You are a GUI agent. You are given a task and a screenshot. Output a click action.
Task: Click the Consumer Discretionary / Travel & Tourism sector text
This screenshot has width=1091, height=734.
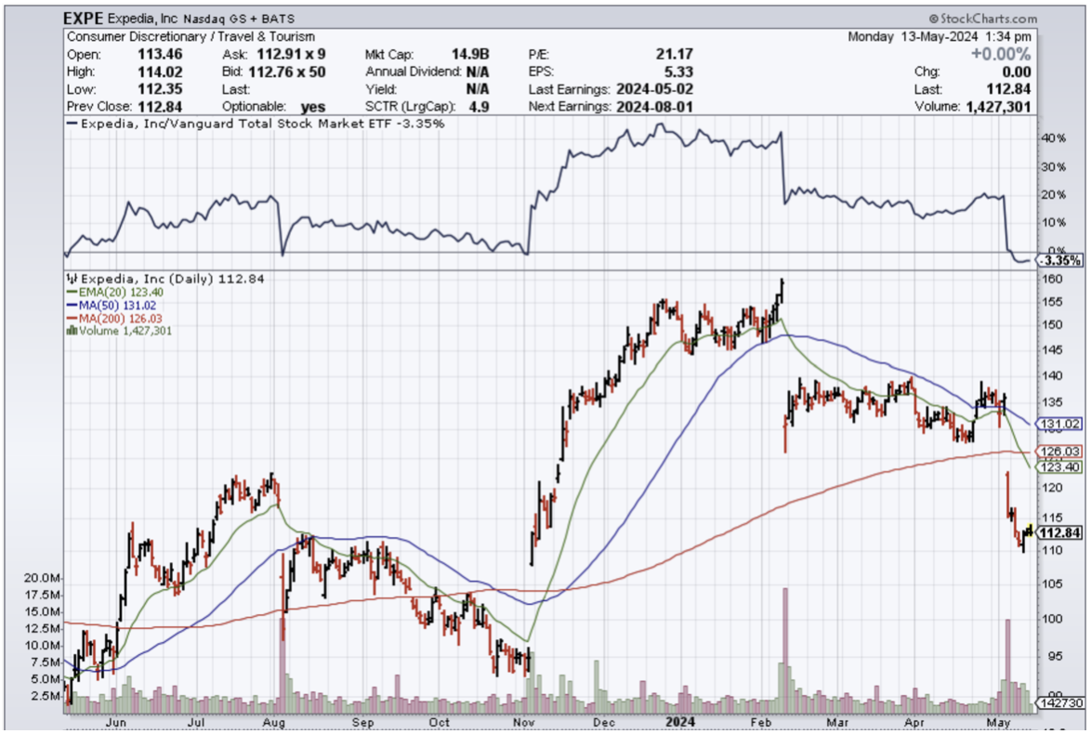191,37
